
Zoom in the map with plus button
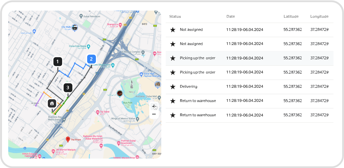154,106
